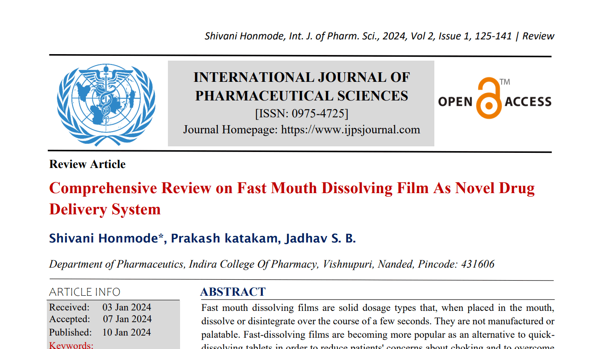Click the ISSN: 0975-4725 text
The image size is (604, 349).
[302, 113]
